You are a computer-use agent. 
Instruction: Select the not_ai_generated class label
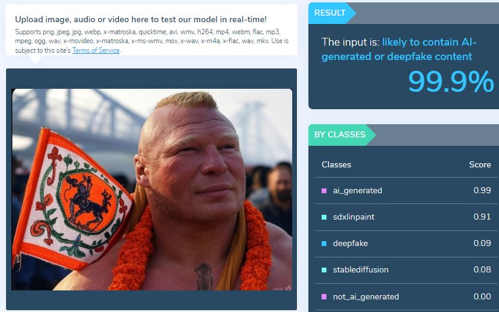tap(366, 296)
